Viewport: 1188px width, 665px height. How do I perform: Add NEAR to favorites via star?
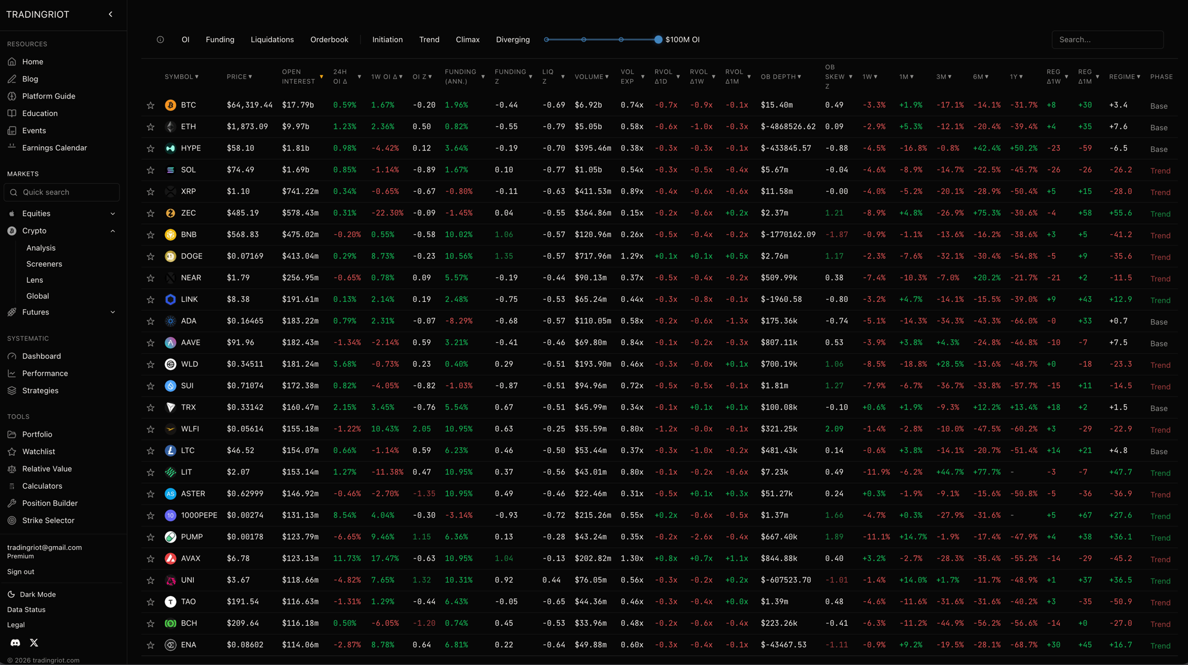pyautogui.click(x=150, y=278)
